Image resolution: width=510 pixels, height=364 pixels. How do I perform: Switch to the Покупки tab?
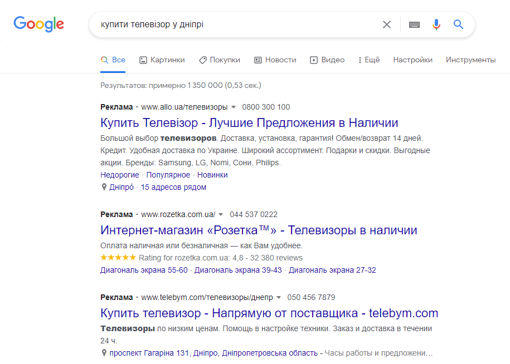coord(220,60)
